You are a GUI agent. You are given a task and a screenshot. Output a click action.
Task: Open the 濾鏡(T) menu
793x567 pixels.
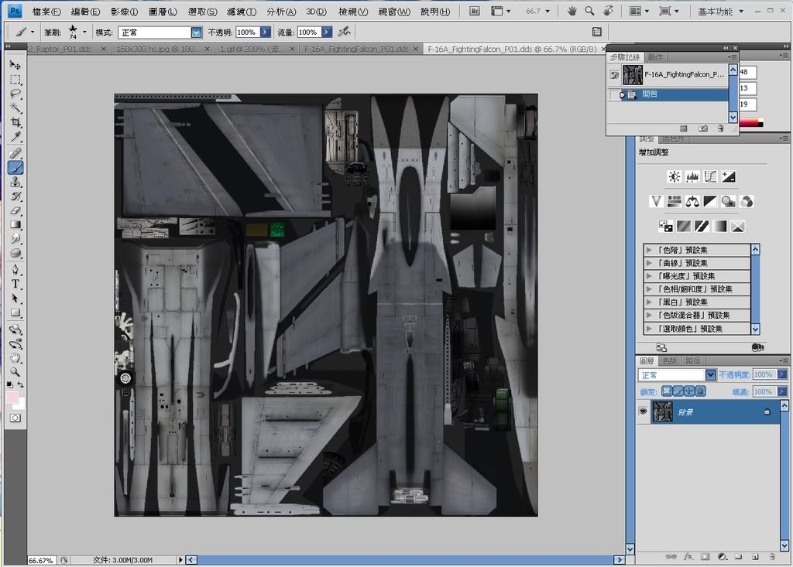click(x=241, y=12)
